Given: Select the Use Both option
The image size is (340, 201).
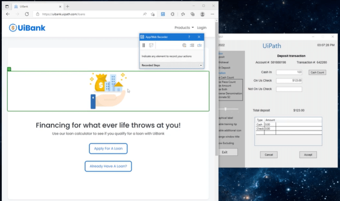Looking at the screenshot, I should (223, 89).
